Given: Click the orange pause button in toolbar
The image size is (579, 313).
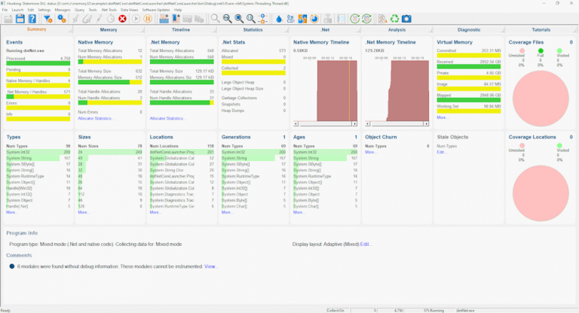Looking at the screenshot, I should point(147,18).
